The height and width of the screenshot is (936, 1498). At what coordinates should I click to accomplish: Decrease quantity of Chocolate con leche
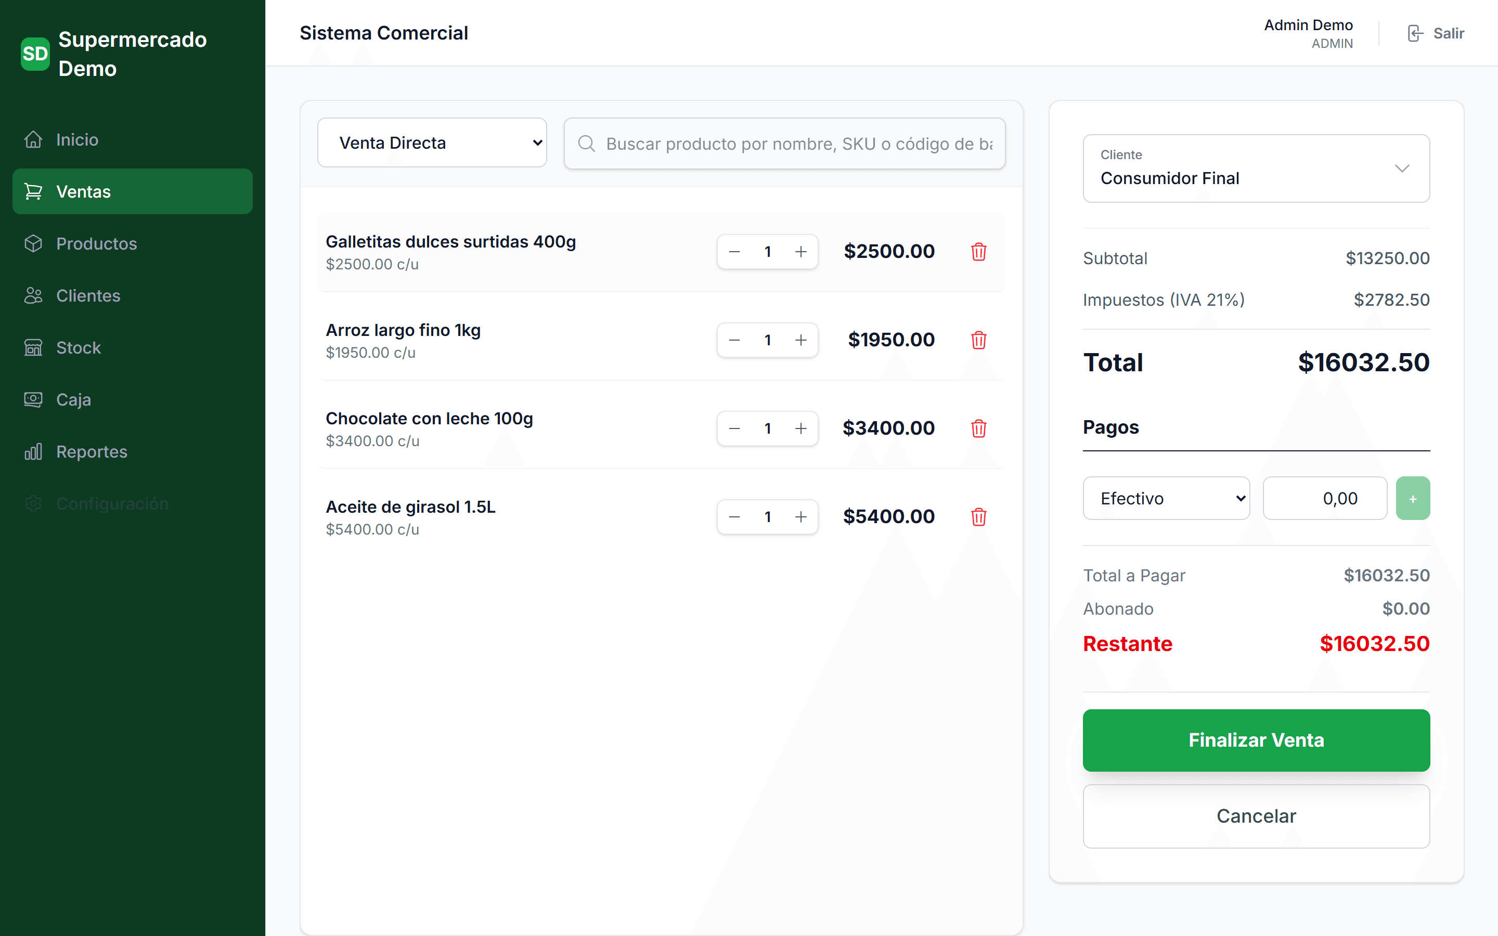735,429
